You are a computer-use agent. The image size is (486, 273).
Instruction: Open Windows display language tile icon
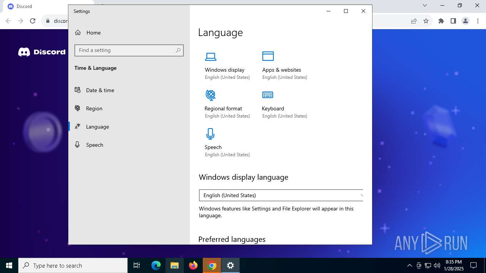pyautogui.click(x=211, y=57)
